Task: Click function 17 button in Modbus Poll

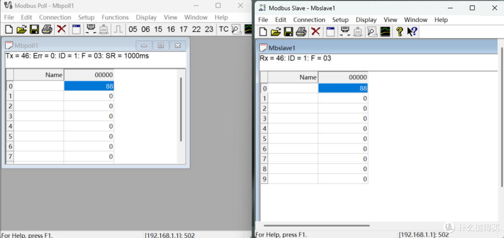Action: [x=183, y=29]
